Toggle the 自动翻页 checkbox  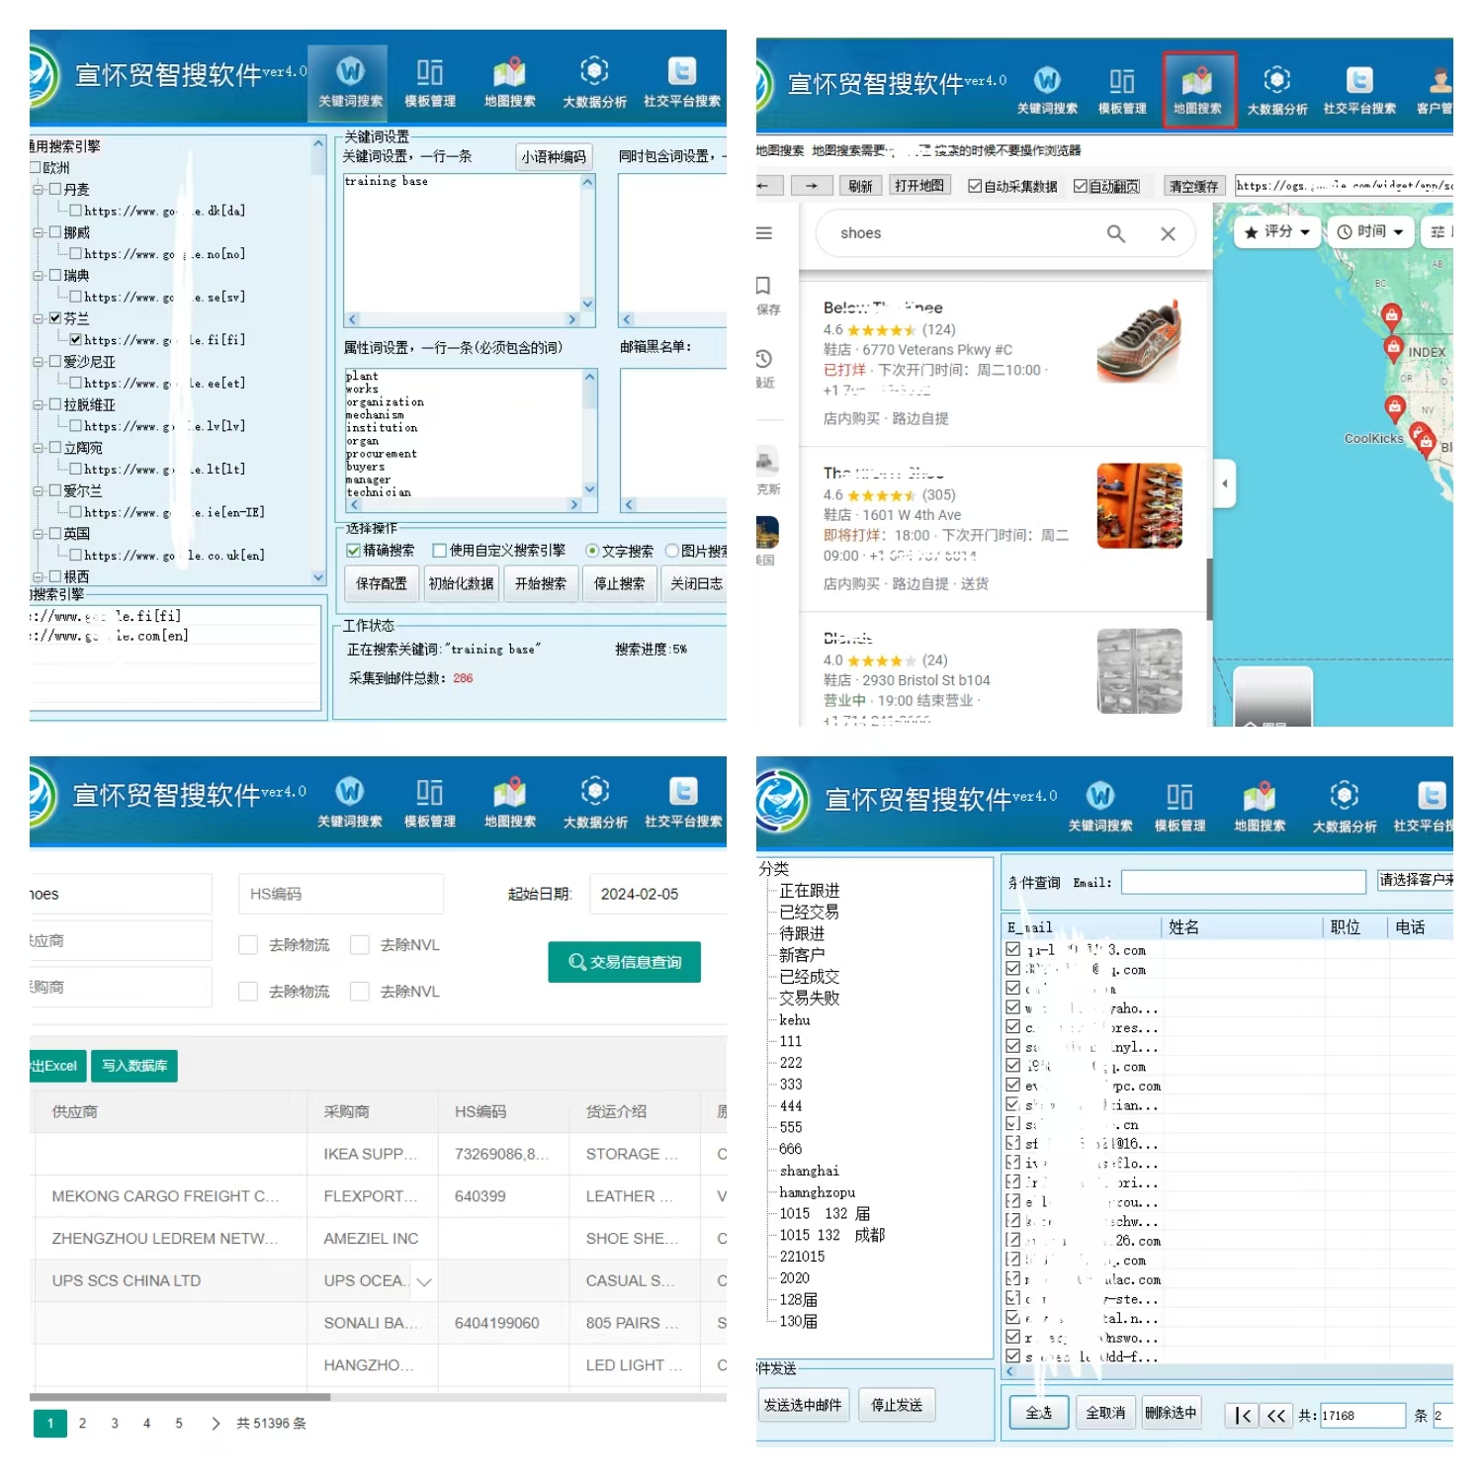[1081, 186]
